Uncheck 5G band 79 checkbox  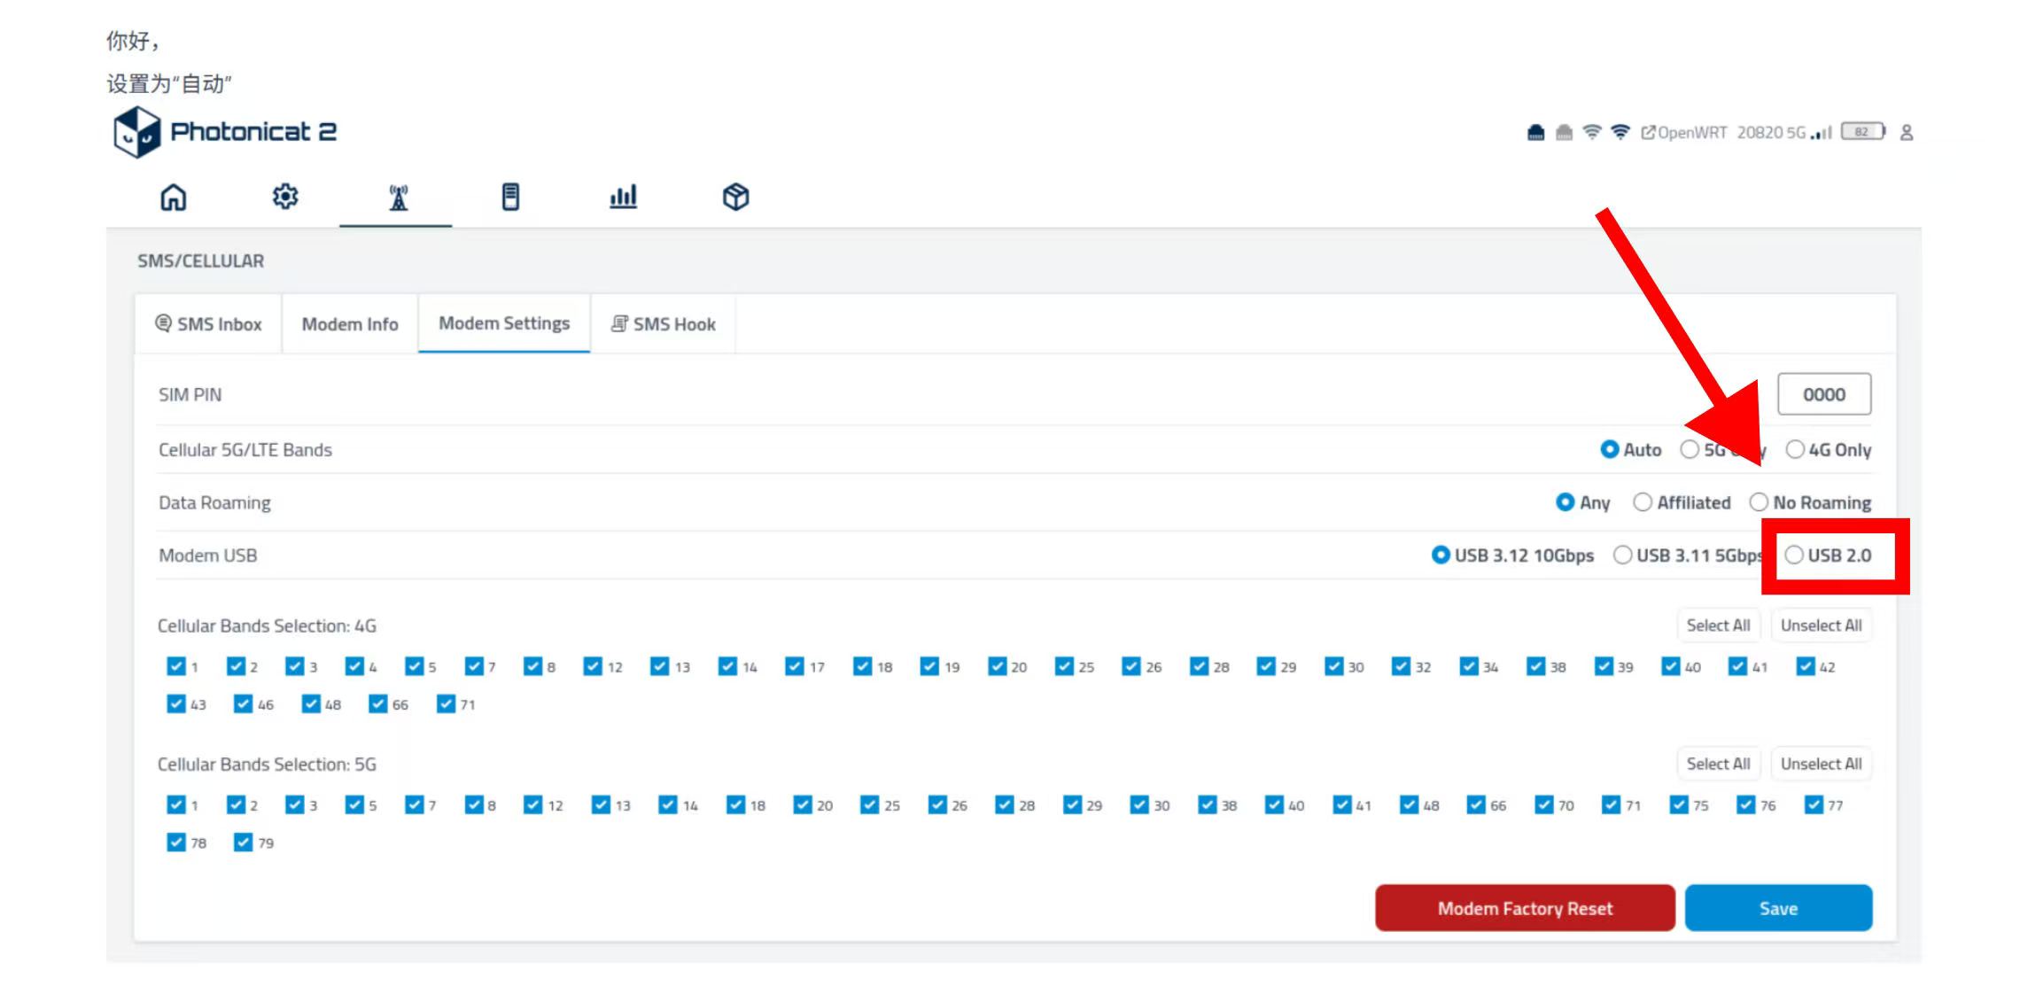(244, 843)
